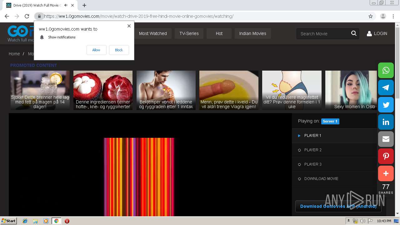Open ad Denne ingrediensen fjerner hofte
The height and width of the screenshot is (225, 400).
coord(103,90)
